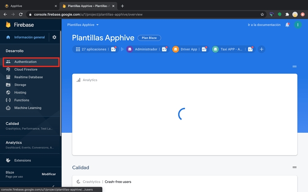
Task: Open the Ir a la documentación link
Action: click(264, 25)
